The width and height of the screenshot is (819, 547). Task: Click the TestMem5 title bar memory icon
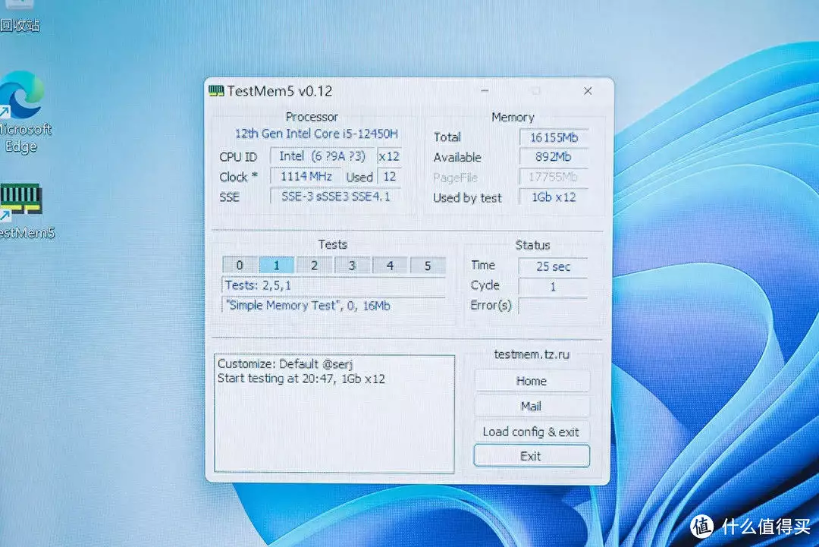215,91
